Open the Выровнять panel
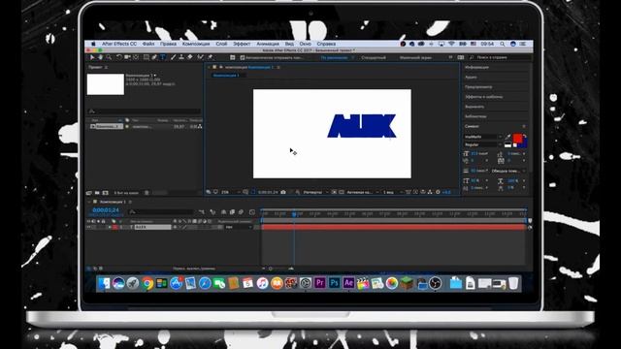 tap(474, 107)
